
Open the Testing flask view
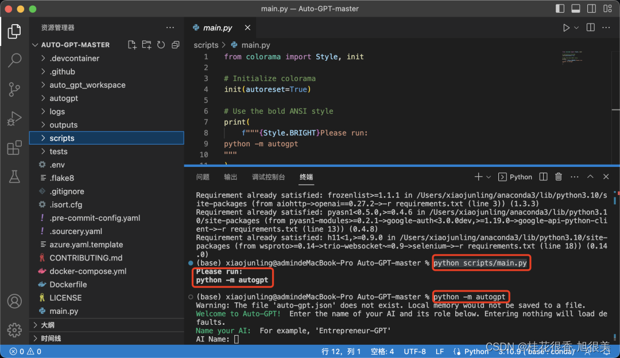pos(14,177)
